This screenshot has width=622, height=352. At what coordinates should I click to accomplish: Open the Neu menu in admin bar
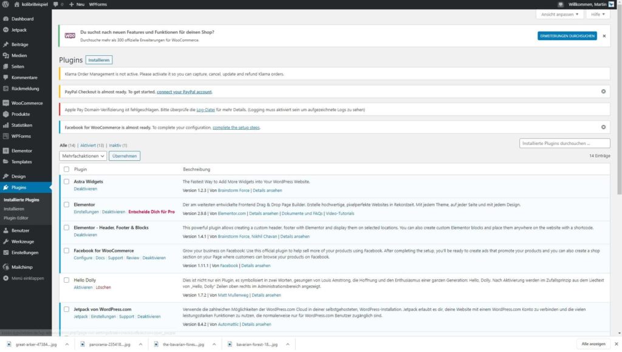tap(77, 4)
